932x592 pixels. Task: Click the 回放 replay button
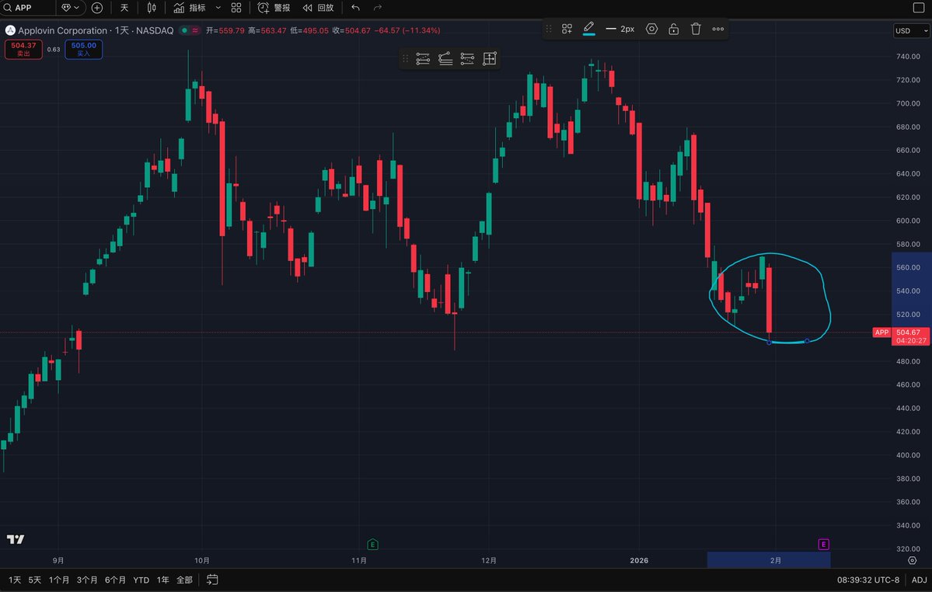pyautogui.click(x=318, y=8)
